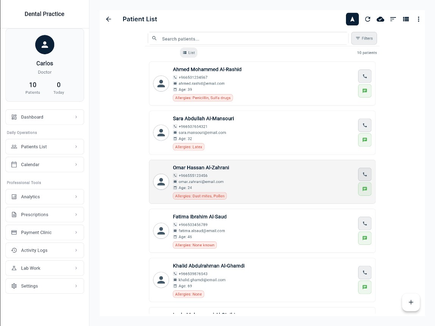Focus the Search patients field
This screenshot has width=435, height=326.
tap(248, 38)
